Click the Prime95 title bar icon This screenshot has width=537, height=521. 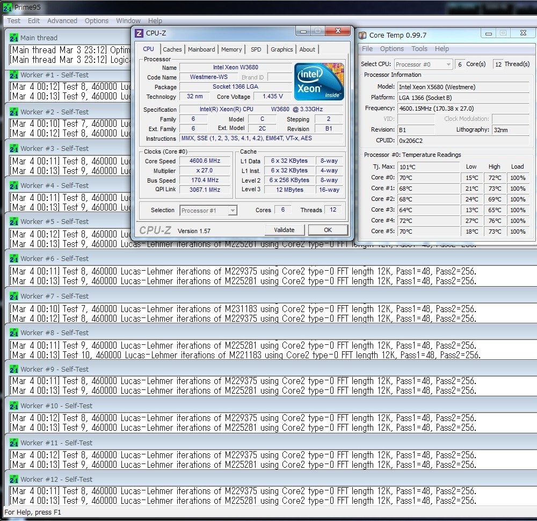coord(8,8)
